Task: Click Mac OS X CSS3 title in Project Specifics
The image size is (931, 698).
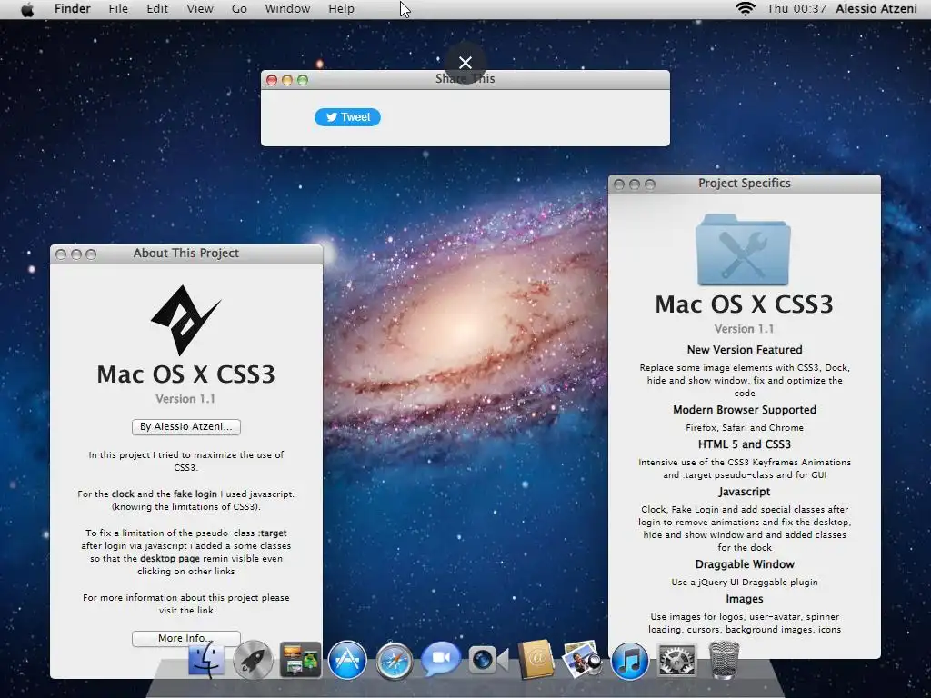Action: point(744,304)
